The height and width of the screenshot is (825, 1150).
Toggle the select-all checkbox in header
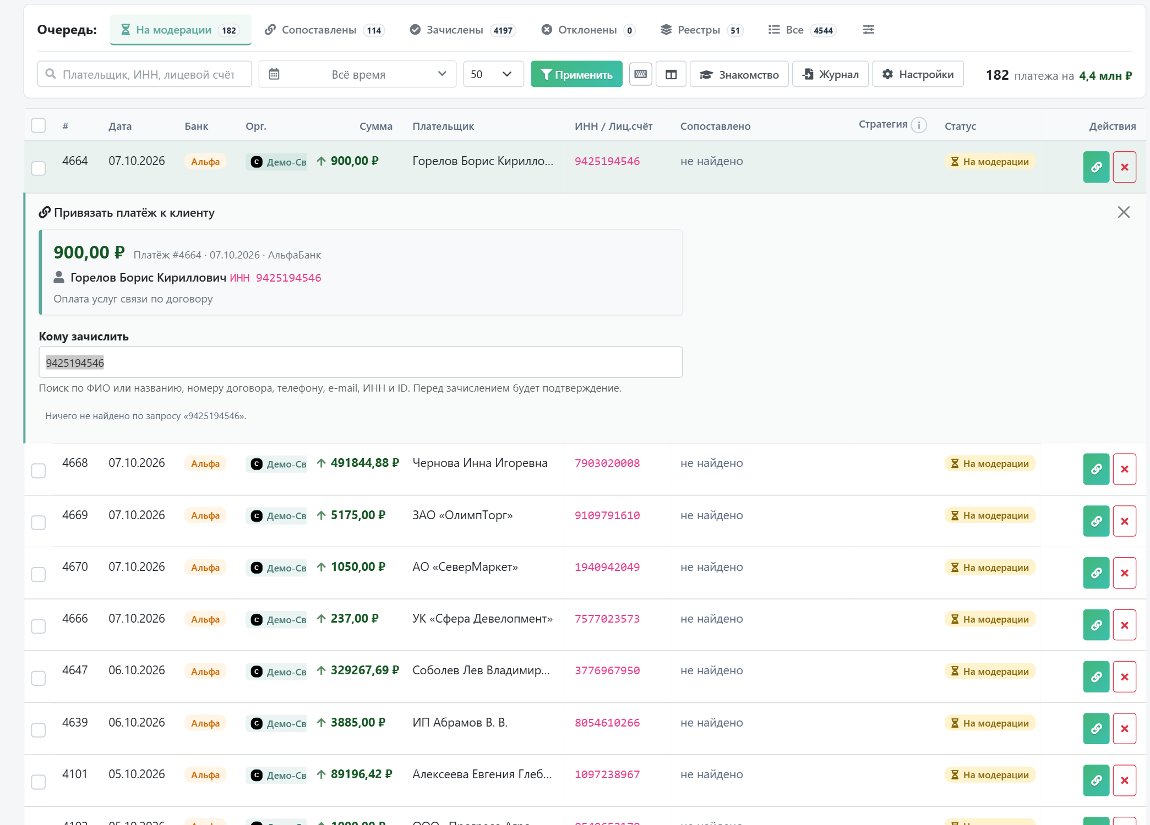point(38,125)
